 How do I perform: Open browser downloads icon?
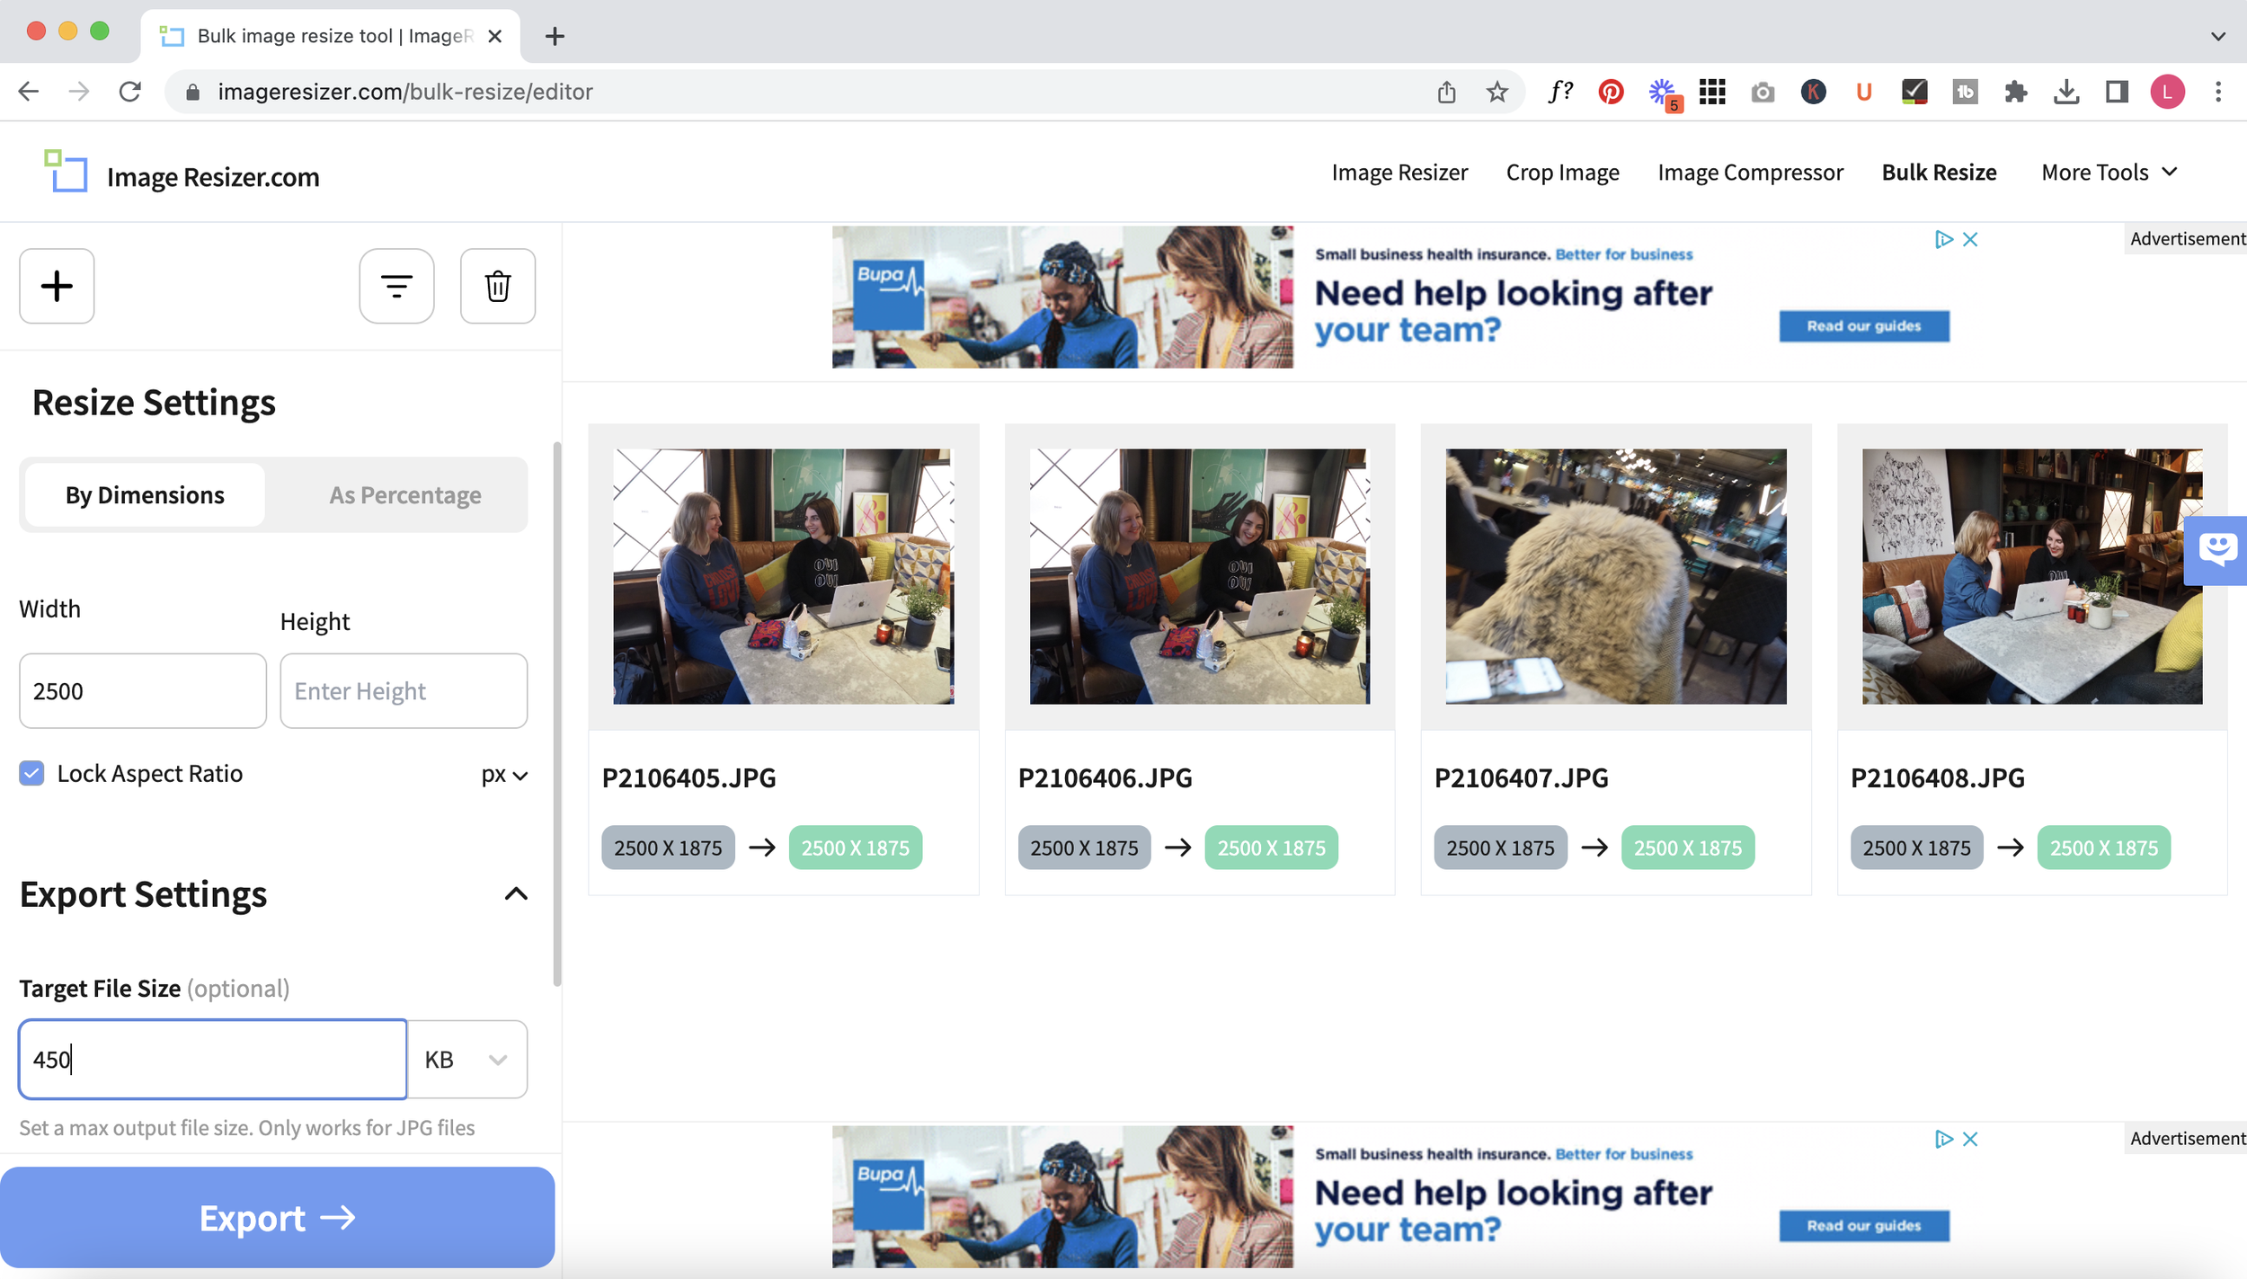[2066, 92]
